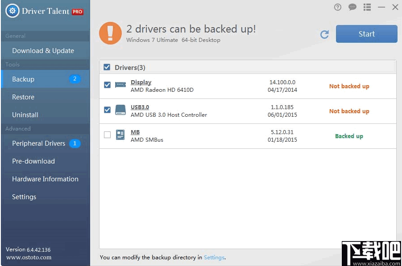The height and width of the screenshot is (266, 402).
Task: Open the Help icon in the title bar
Action: coord(338,7)
